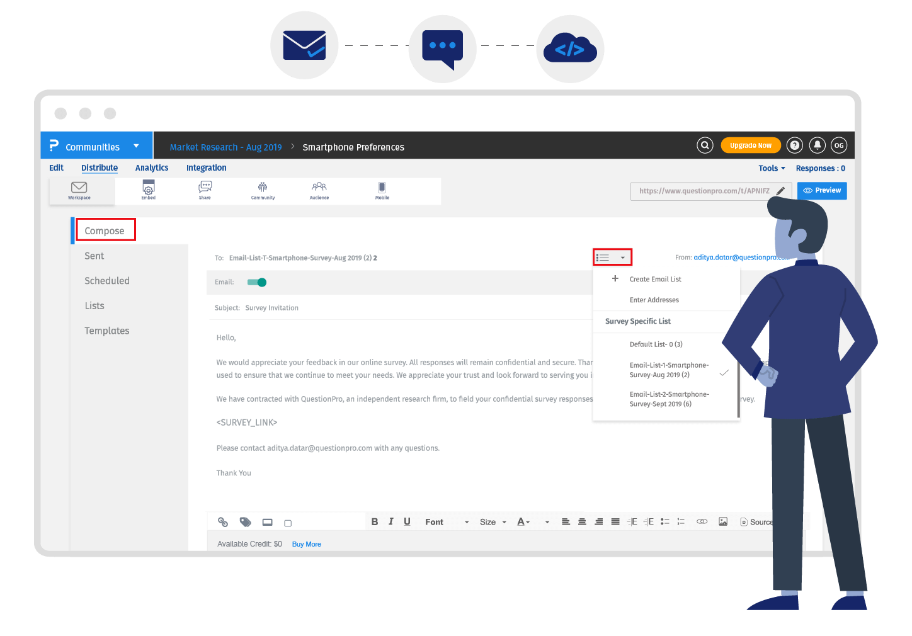
Task: Switch to the Analytics tab
Action: coord(152,168)
